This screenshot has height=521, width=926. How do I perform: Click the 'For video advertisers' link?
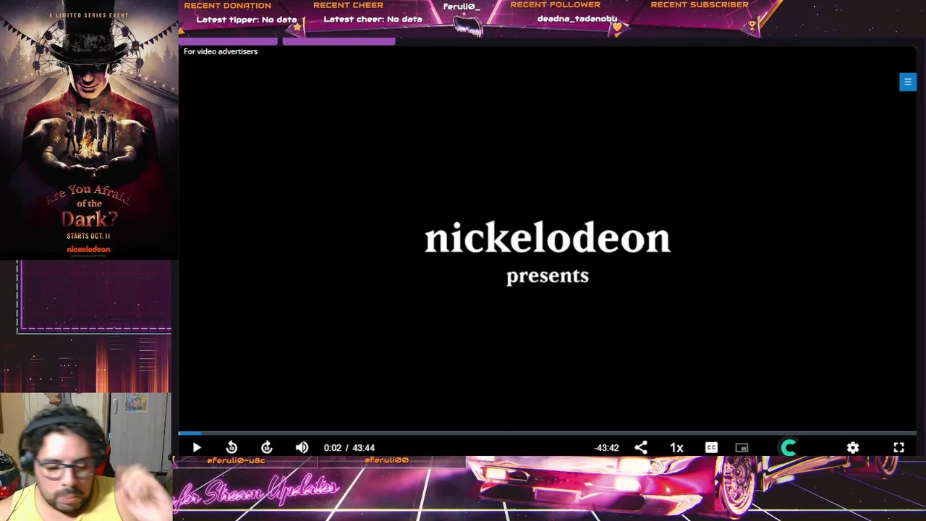click(x=221, y=51)
